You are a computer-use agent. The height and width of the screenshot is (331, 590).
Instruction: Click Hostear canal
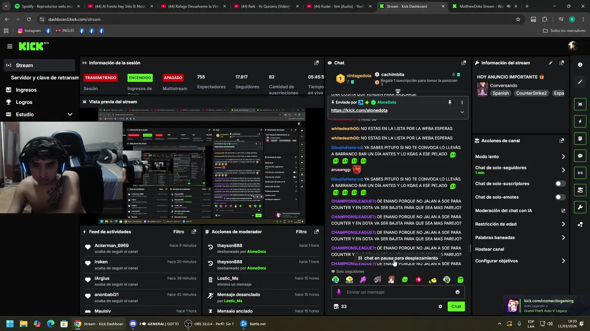[x=490, y=249]
